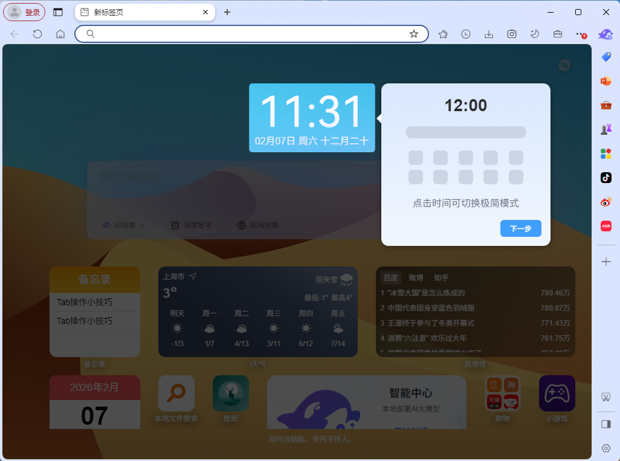620x461 pixels.
Task: Open Weibo from the right sidebar
Action: pos(605,202)
